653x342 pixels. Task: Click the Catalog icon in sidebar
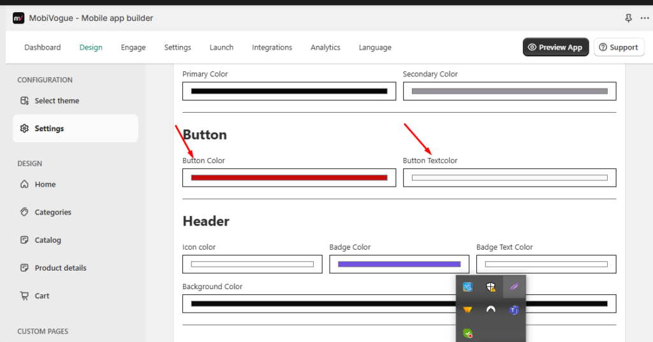click(x=25, y=239)
